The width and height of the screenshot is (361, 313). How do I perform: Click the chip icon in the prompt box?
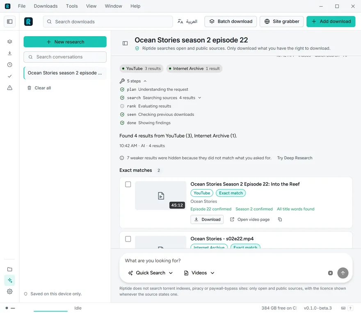coord(330,273)
